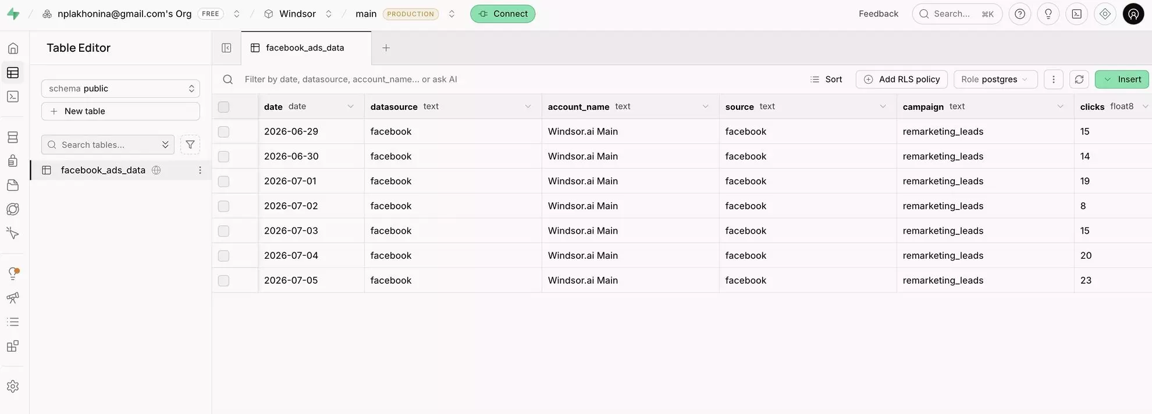Open facebook_ads_data table options menu
This screenshot has width=1152, height=414.
coord(200,170)
